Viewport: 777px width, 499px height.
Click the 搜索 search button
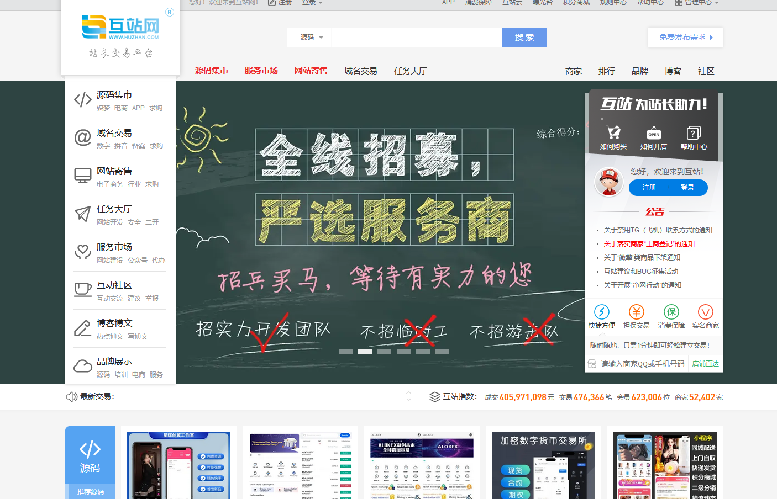[x=524, y=38]
